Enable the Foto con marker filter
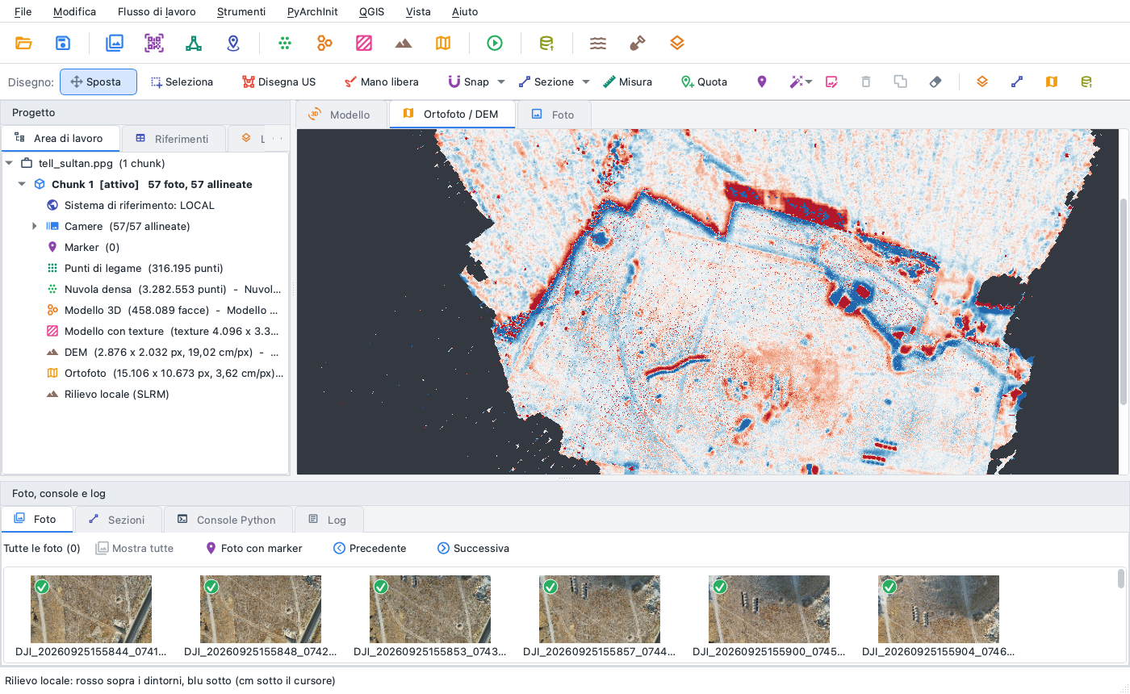This screenshot has height=694, width=1130. 254,548
